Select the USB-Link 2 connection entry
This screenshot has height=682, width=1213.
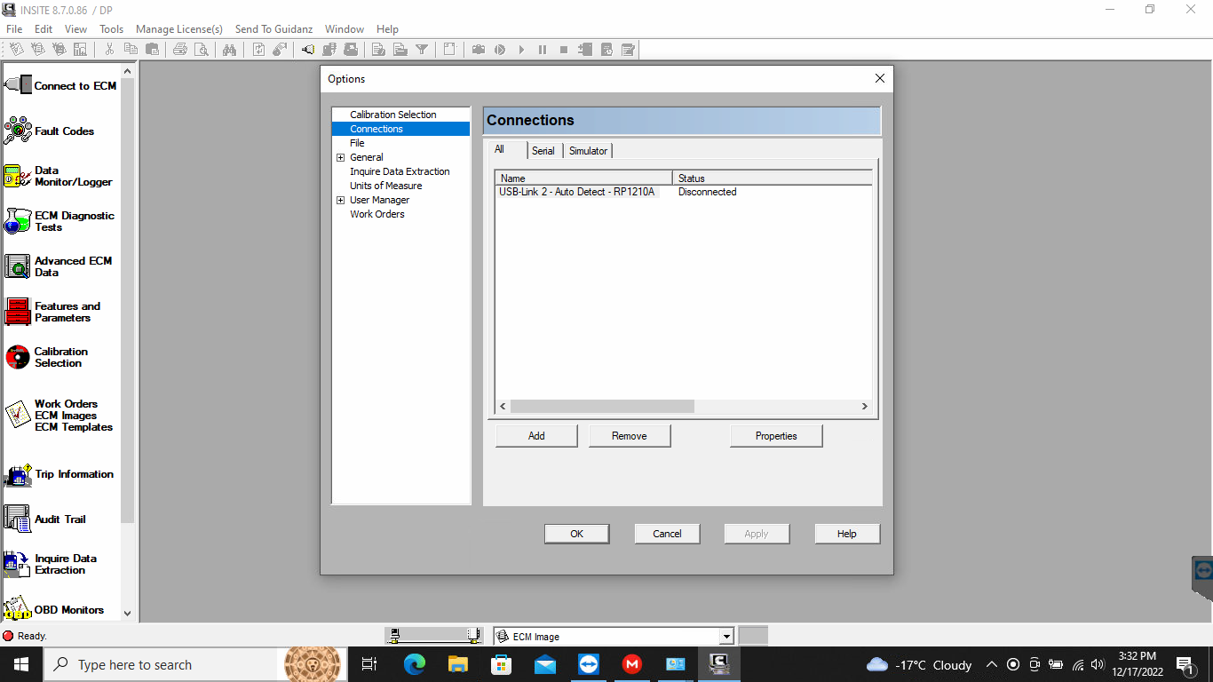coord(577,192)
